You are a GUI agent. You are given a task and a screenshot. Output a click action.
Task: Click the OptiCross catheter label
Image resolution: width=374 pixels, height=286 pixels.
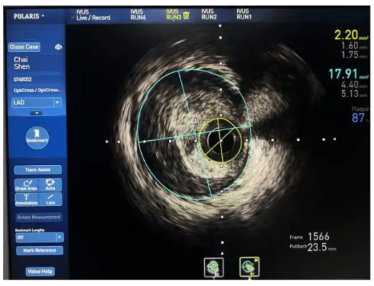click(x=37, y=90)
